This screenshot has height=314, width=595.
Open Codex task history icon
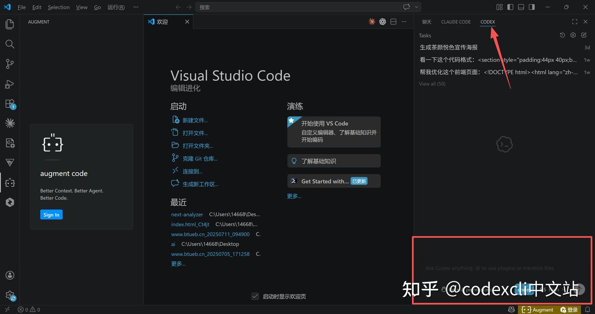coord(562,35)
